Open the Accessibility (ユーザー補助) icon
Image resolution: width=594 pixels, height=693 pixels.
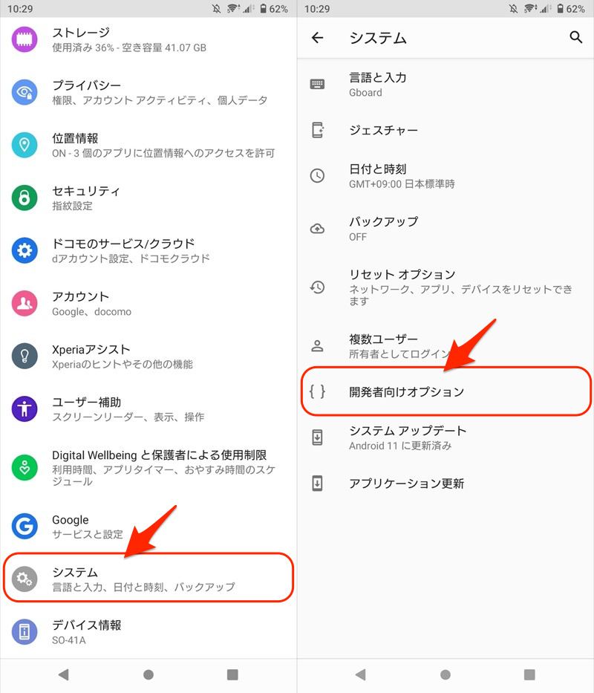pyautogui.click(x=25, y=409)
